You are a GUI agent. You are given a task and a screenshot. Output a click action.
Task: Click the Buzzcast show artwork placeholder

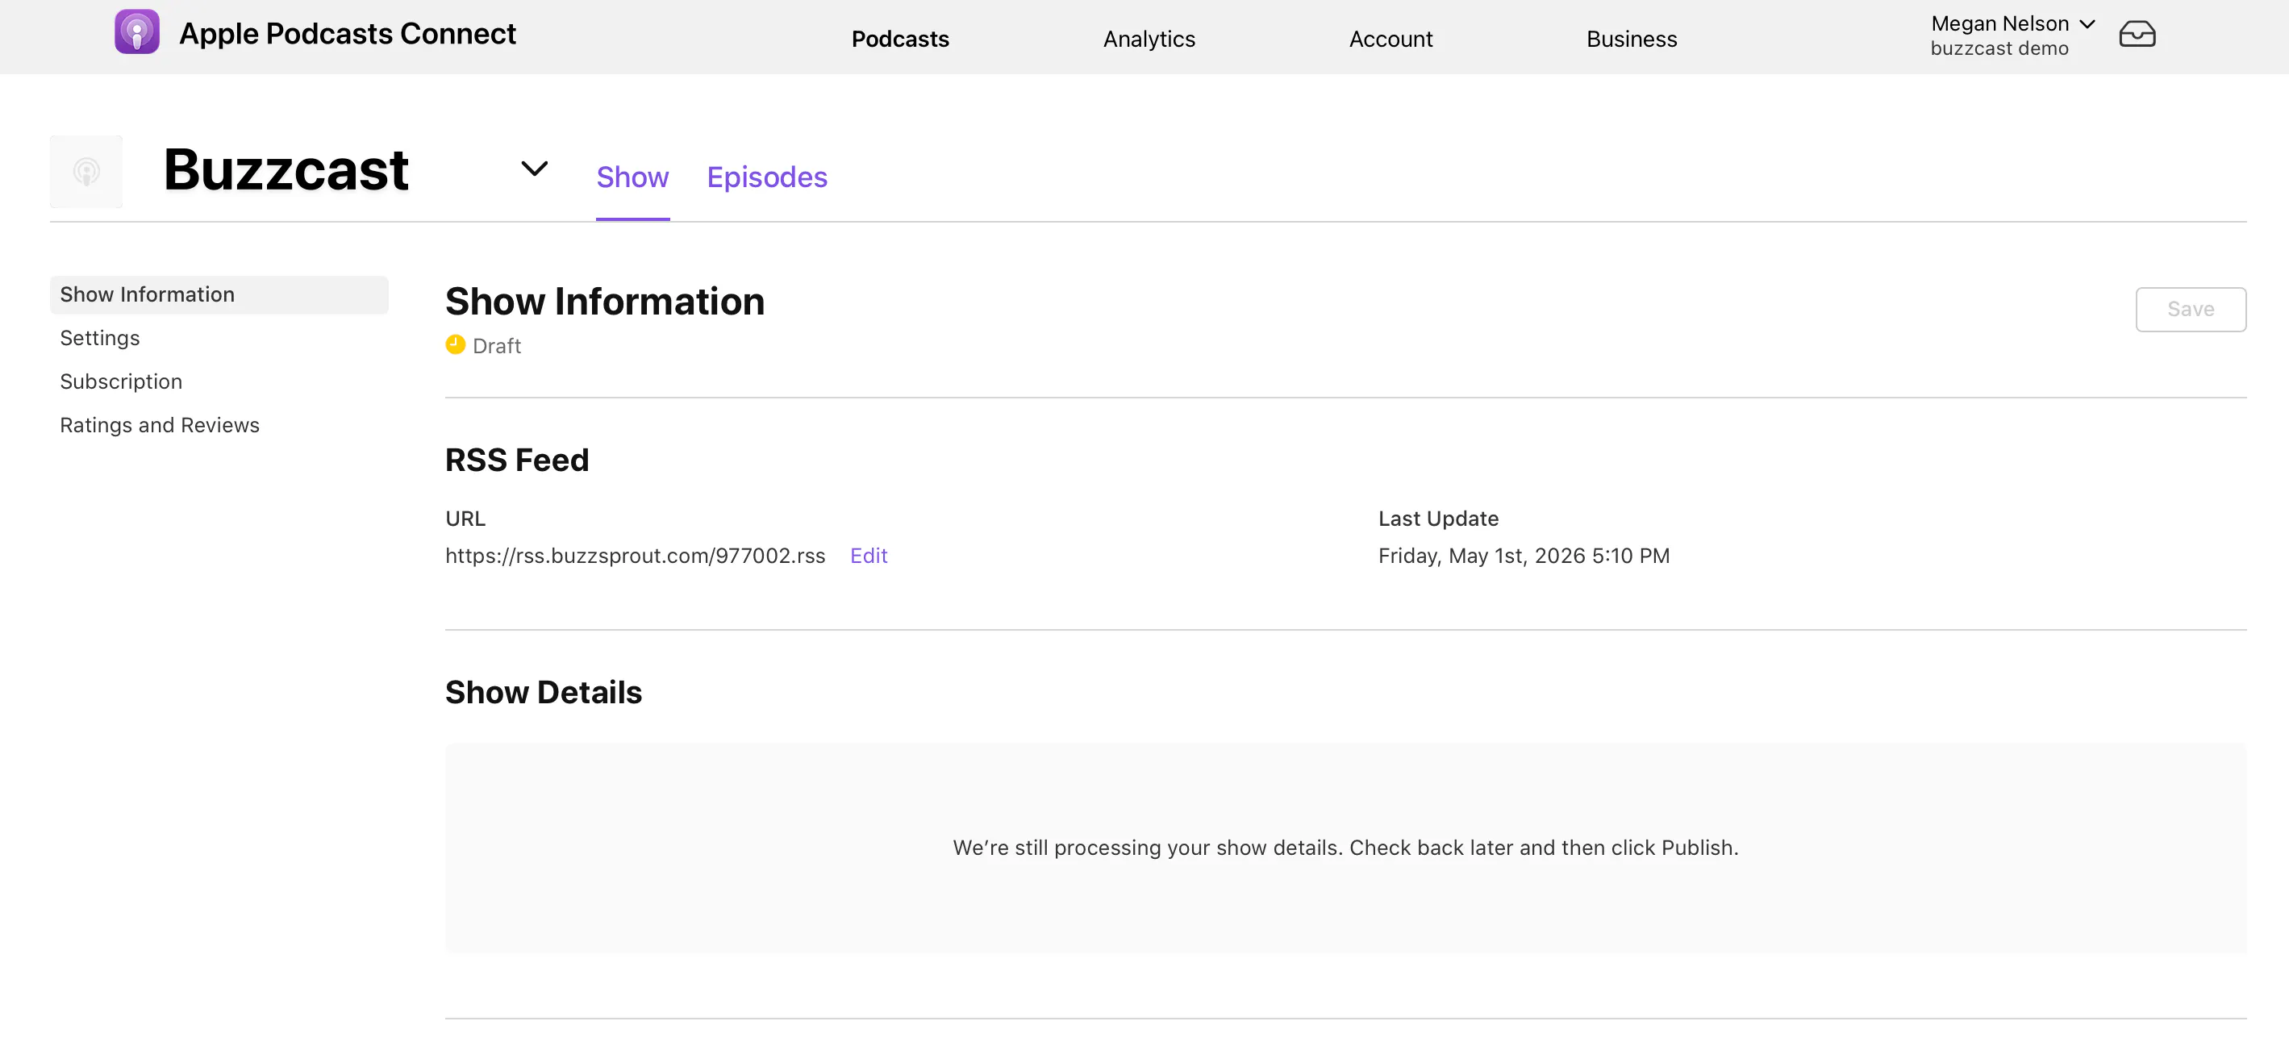coord(86,172)
